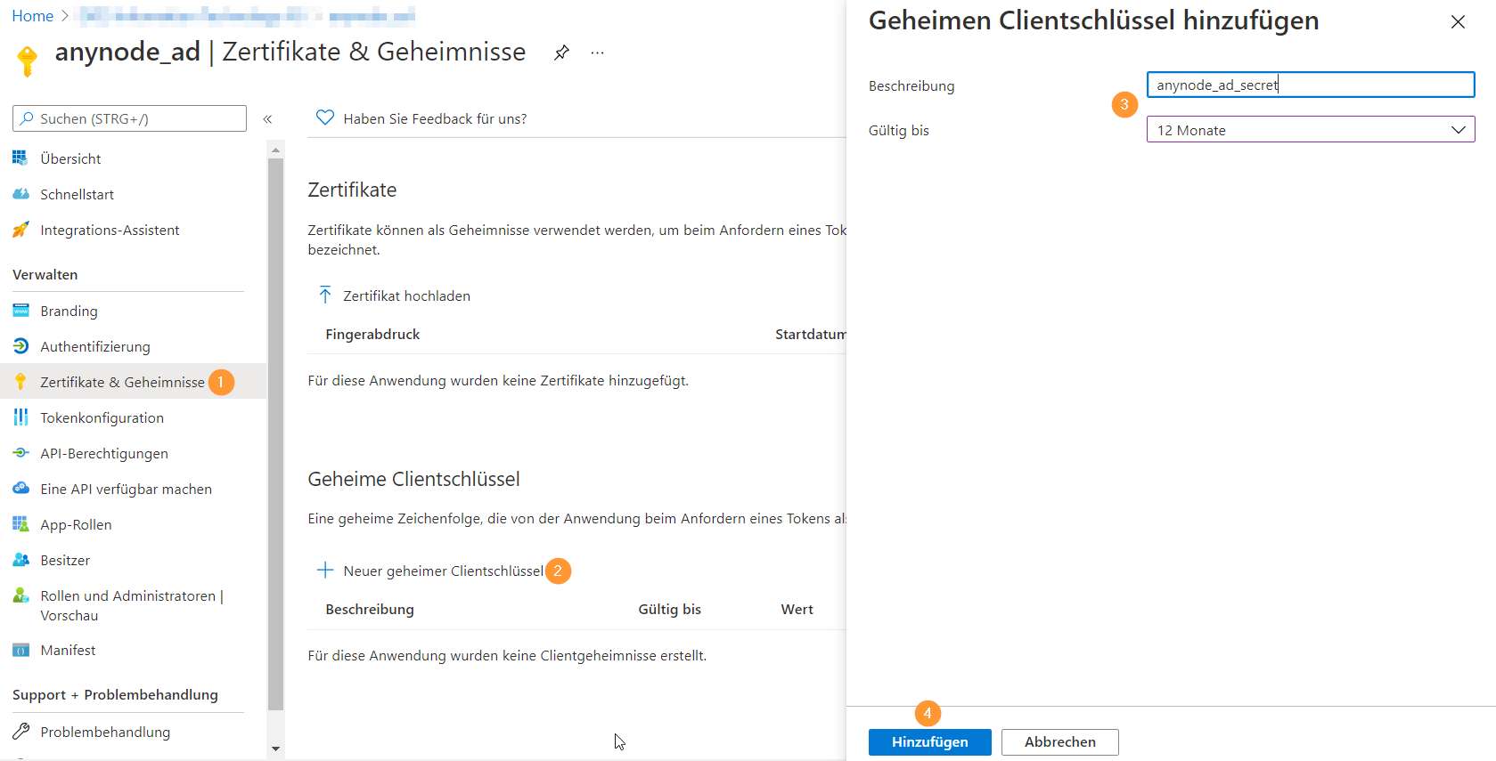Focus the Suchen search box

click(129, 118)
